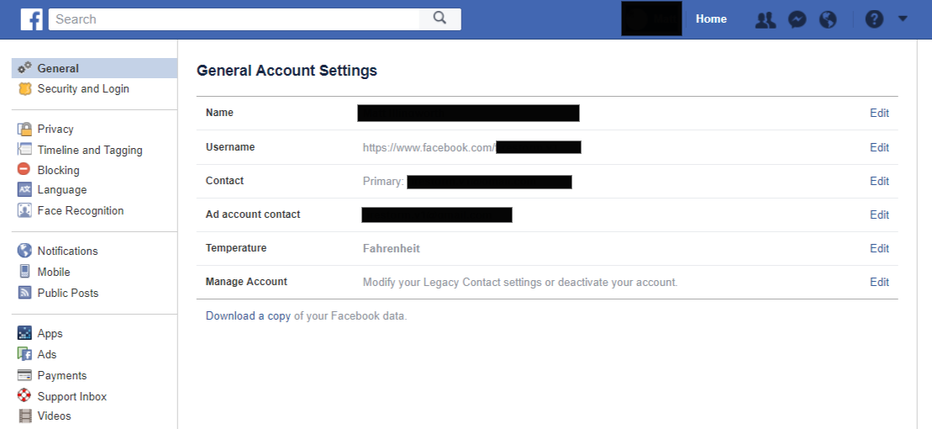Expand the account dropdown arrow
The width and height of the screenshot is (932, 429).
pyautogui.click(x=903, y=19)
